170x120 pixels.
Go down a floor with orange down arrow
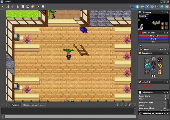162,28
